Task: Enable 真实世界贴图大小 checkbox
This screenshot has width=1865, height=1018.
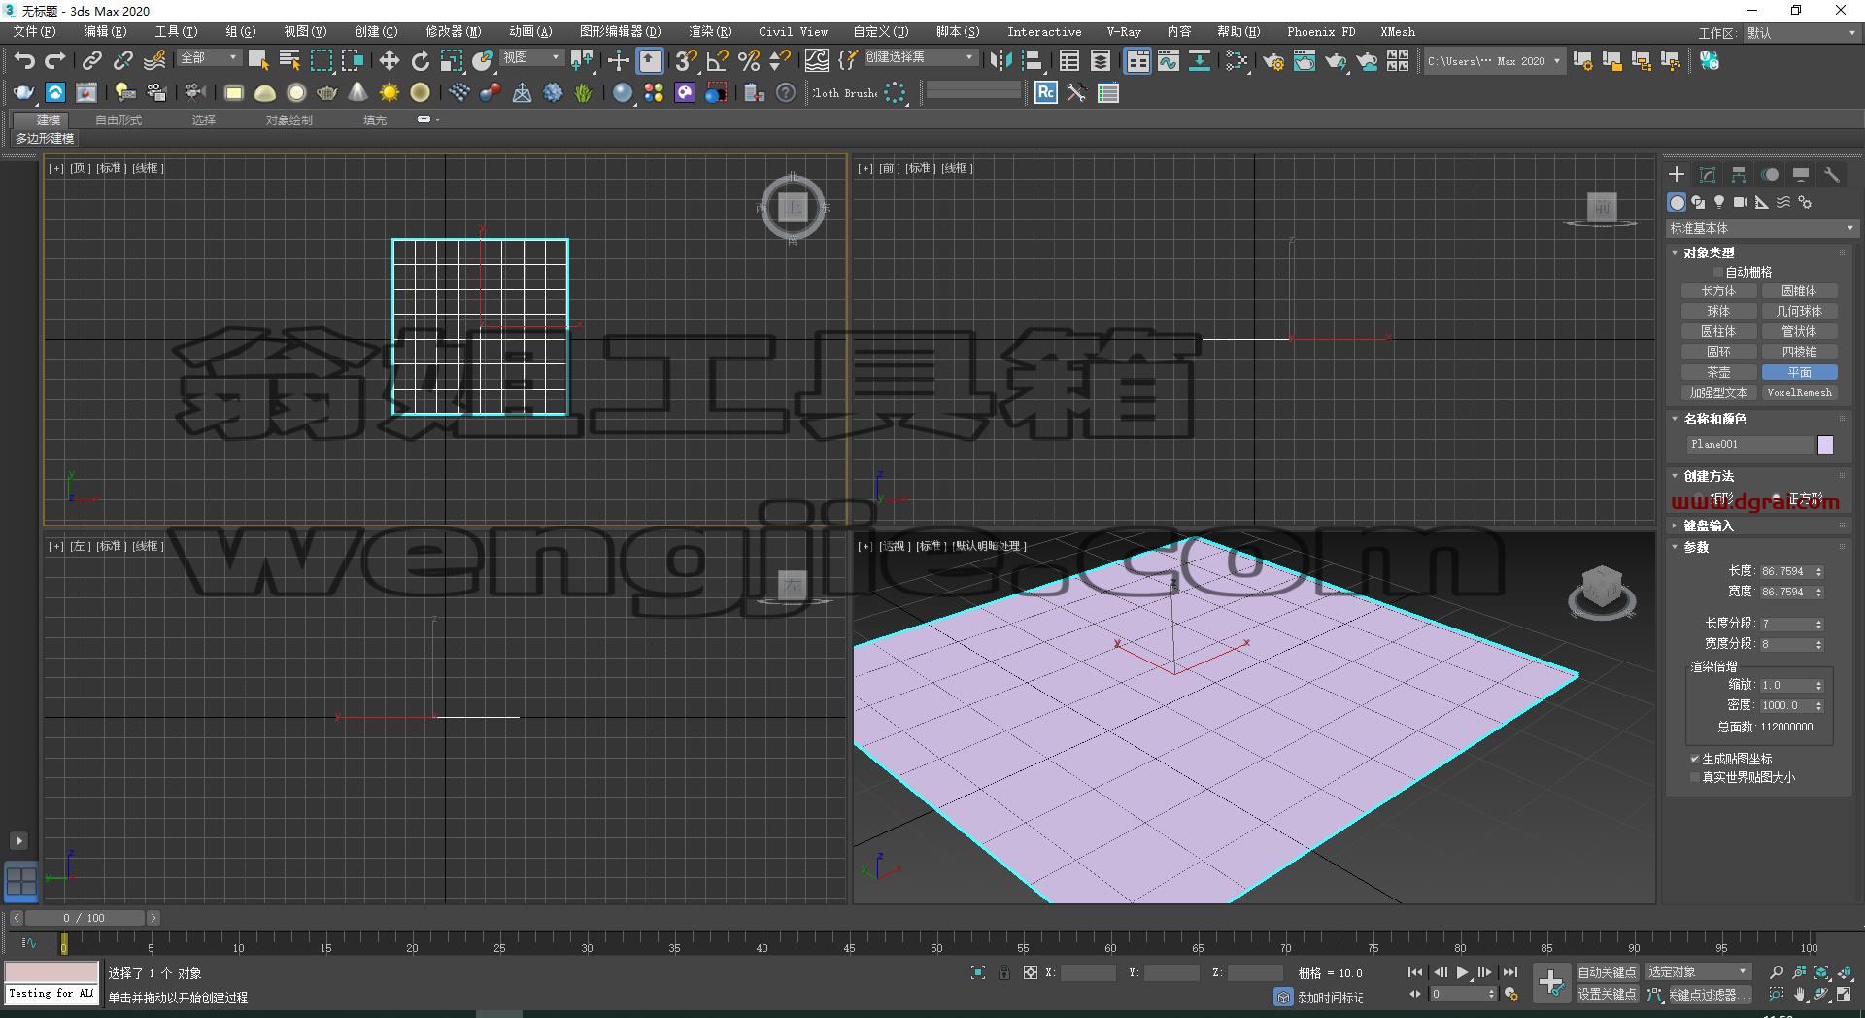Action: tap(1695, 777)
